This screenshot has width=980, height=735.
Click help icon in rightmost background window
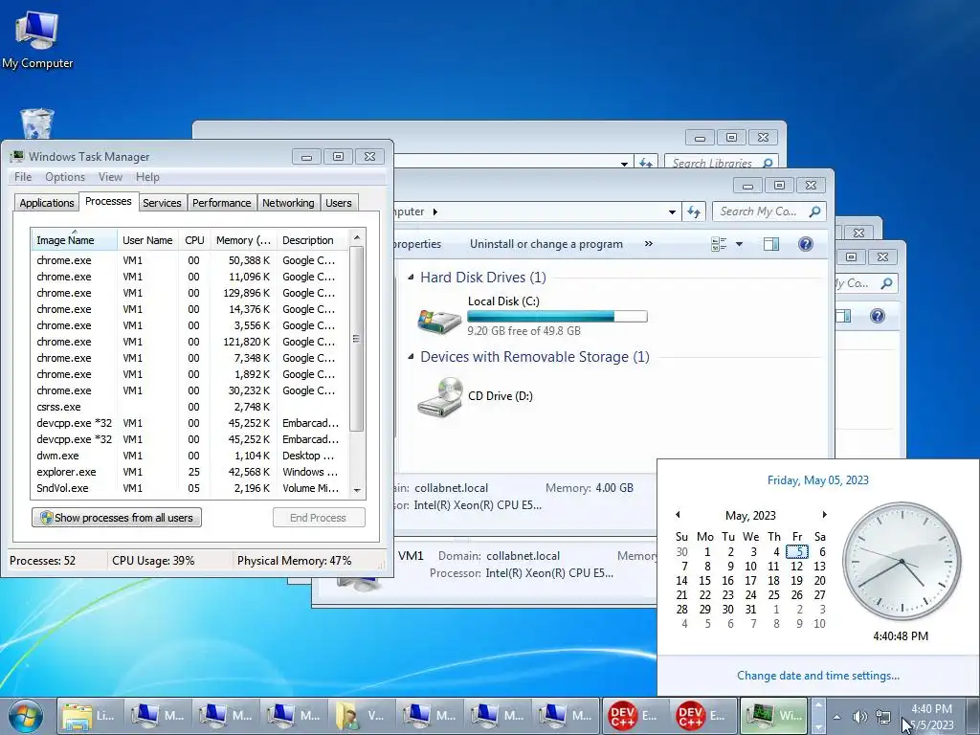tap(878, 316)
